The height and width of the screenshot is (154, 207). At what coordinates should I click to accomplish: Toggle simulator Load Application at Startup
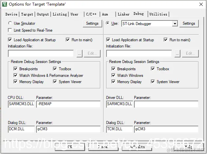point(10,40)
